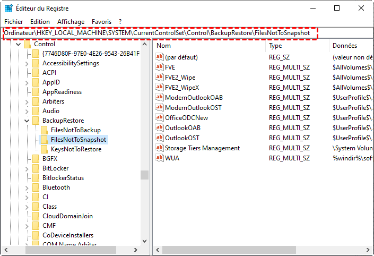Expand the AppID key

[x=27, y=83]
